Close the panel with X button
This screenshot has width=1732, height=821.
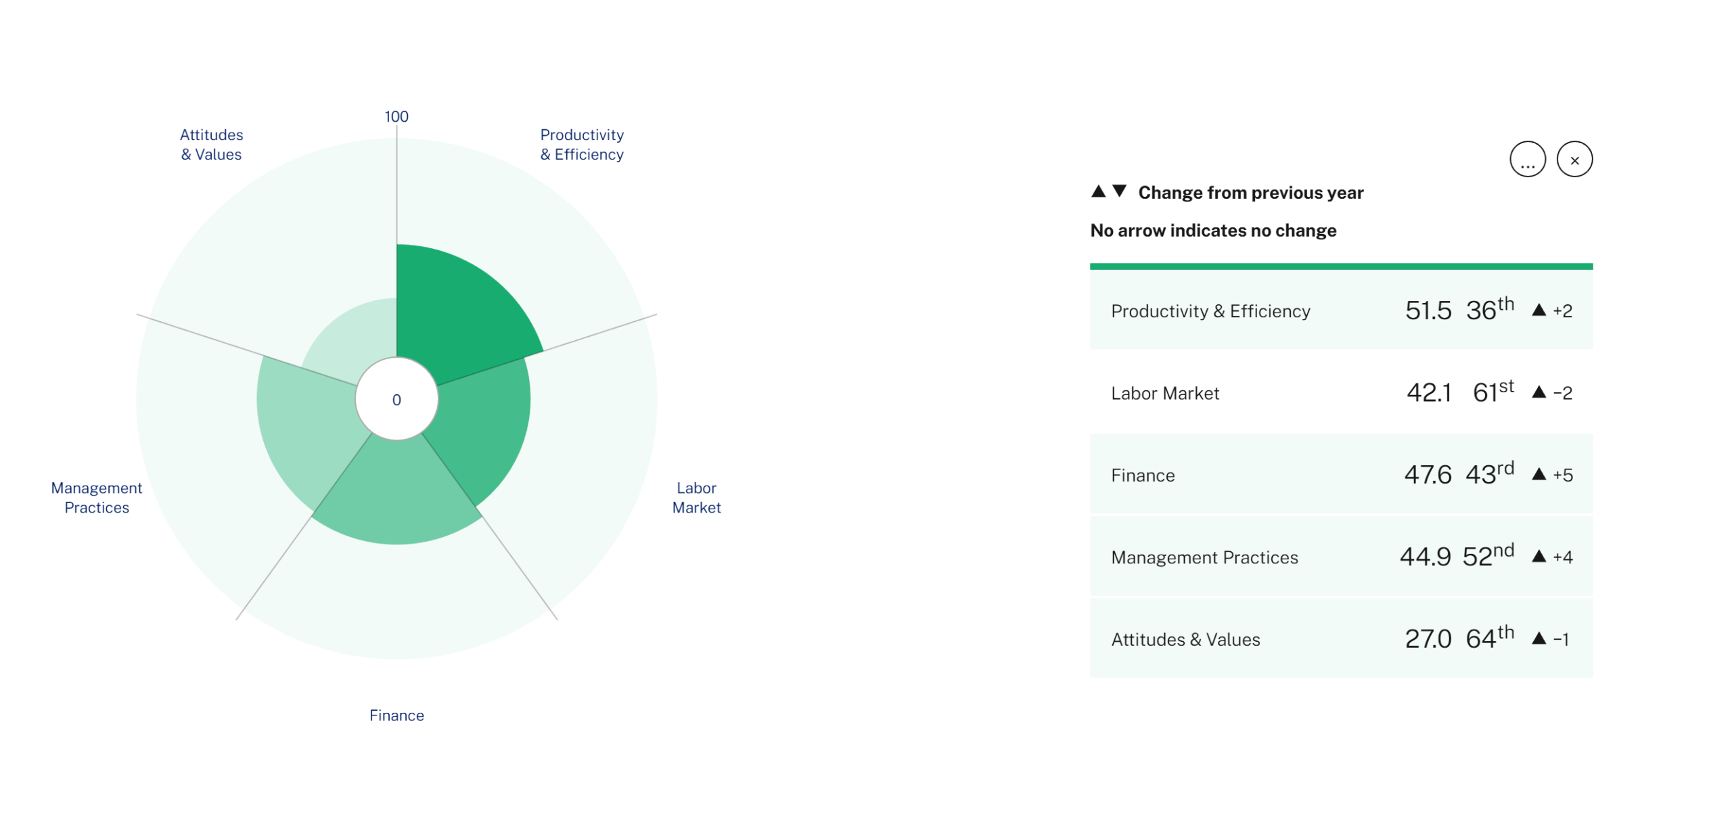[x=1574, y=160]
